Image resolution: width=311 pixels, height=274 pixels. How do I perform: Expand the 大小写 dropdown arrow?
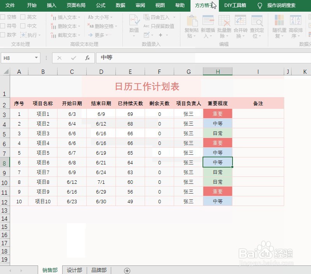click(111, 17)
